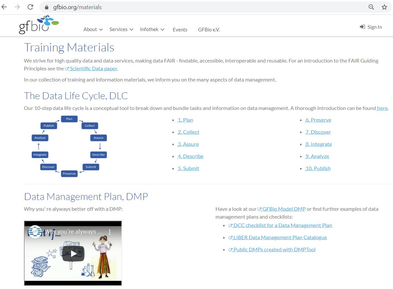
Task: Open the '8. Integrate' link
Action: point(319,144)
